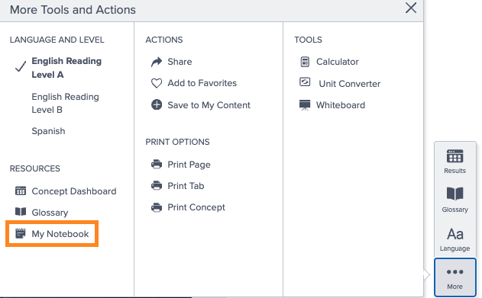The image size is (482, 298).
Task: Click the Add to Favorites heart icon
Action: click(x=157, y=83)
